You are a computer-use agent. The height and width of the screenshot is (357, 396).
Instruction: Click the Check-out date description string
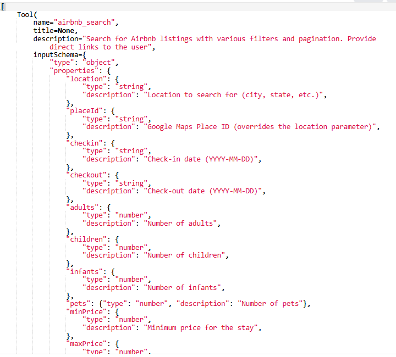[202, 191]
